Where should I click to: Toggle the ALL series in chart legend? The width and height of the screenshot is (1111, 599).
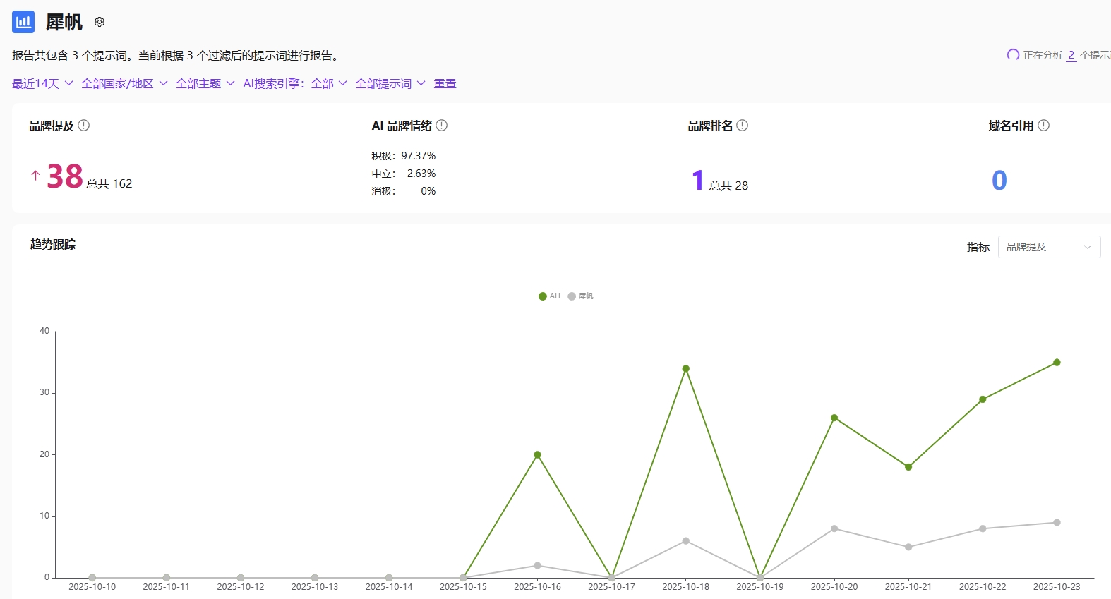[550, 296]
